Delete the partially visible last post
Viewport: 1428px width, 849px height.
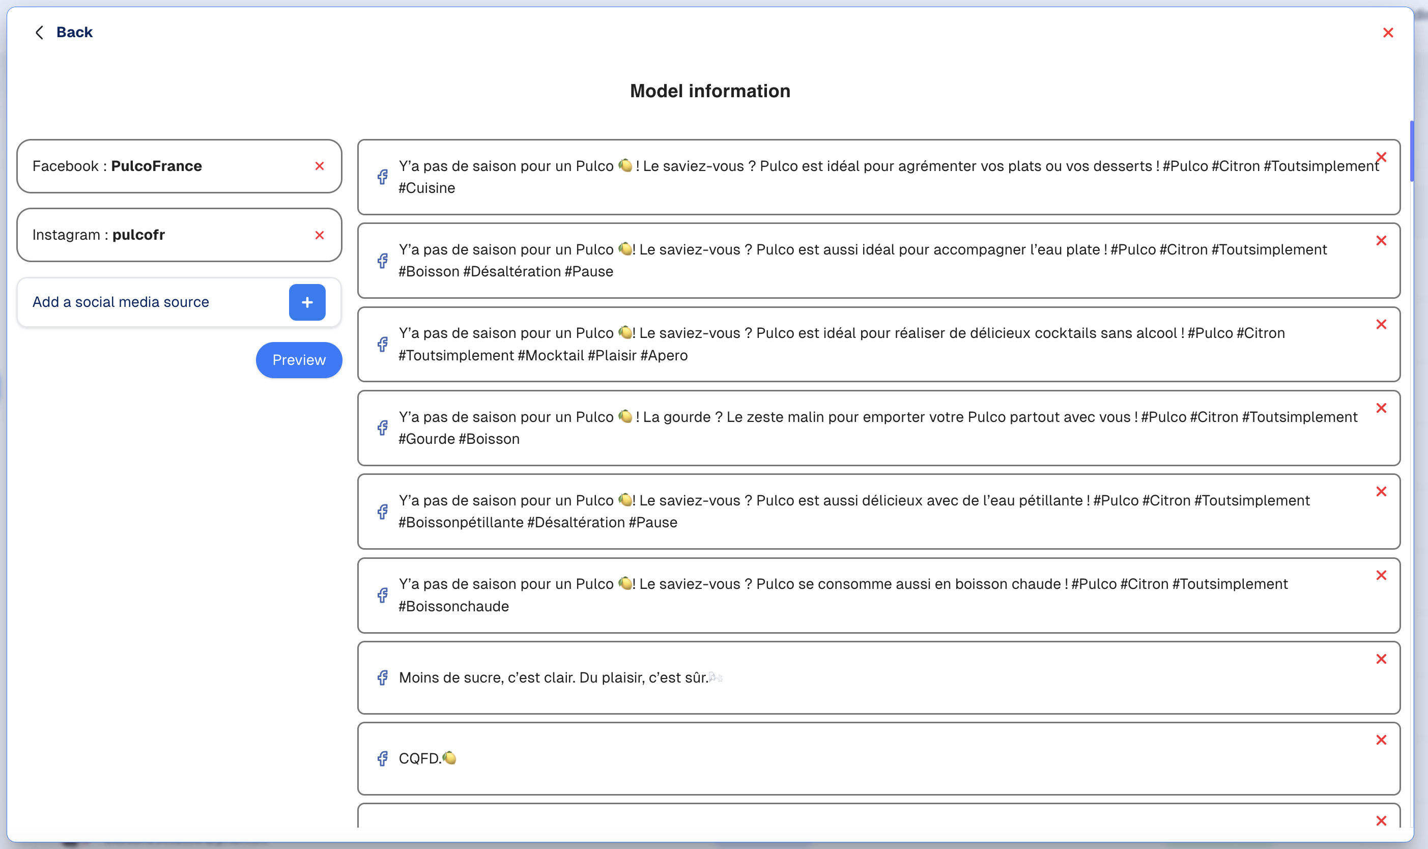click(x=1381, y=820)
